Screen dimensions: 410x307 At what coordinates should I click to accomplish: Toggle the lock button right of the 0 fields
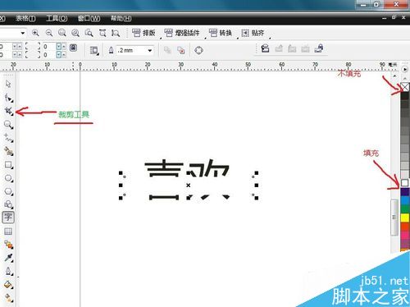73,48
